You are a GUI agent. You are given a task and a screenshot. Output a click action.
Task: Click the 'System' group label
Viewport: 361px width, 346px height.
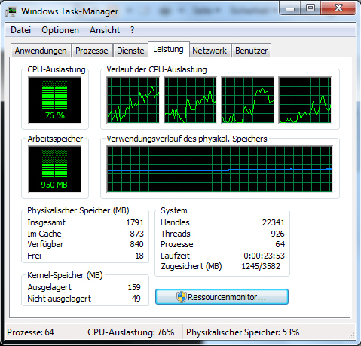[174, 210]
